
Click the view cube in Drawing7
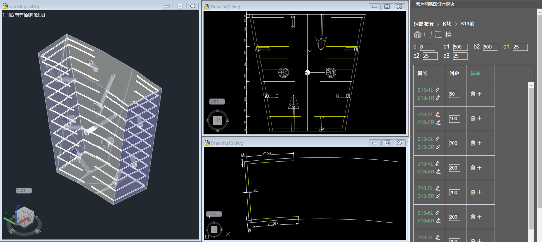(x=24, y=217)
